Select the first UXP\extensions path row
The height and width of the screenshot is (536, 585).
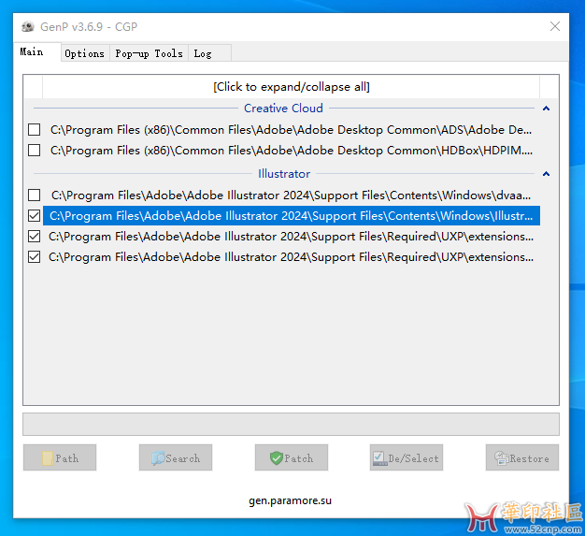[292, 236]
